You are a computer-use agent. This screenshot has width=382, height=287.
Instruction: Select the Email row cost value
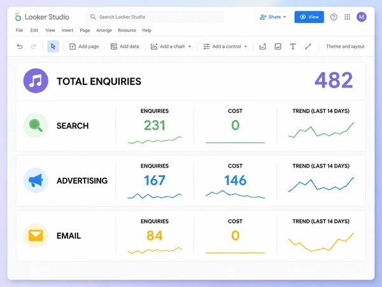point(236,236)
